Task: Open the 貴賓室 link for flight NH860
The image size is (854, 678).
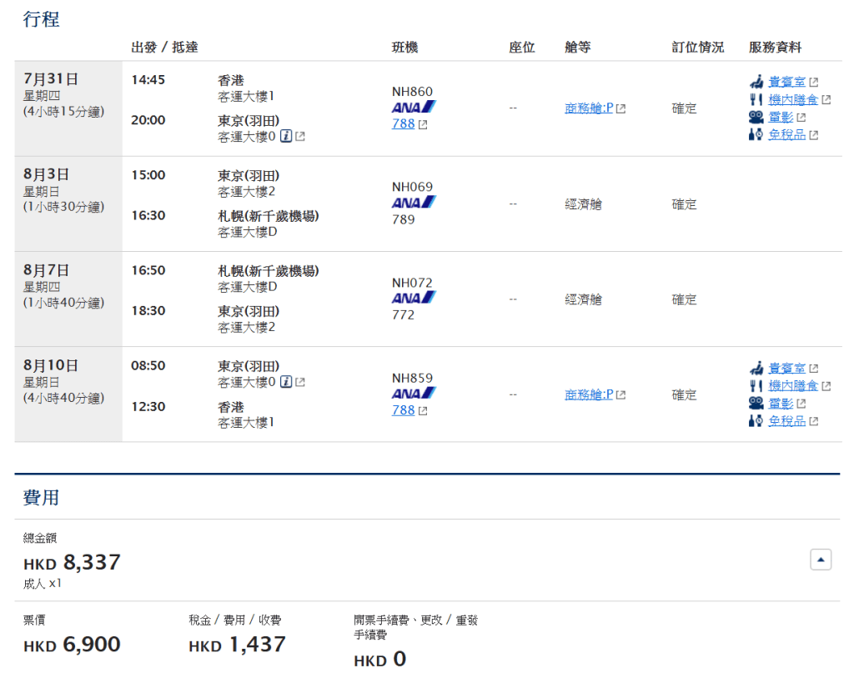Action: pyautogui.click(x=786, y=82)
